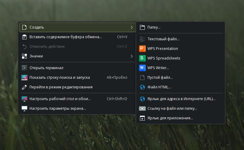Click the search icon beside Показать строку поиска
The width and height of the screenshot is (244, 150).
(24, 78)
